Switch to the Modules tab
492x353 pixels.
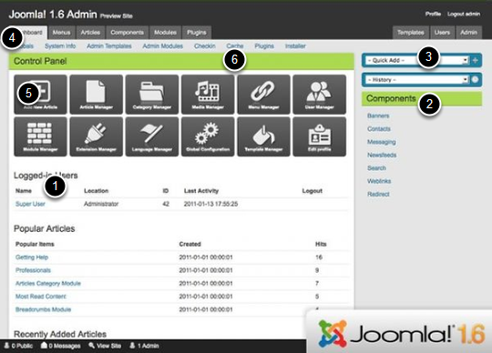tap(165, 33)
